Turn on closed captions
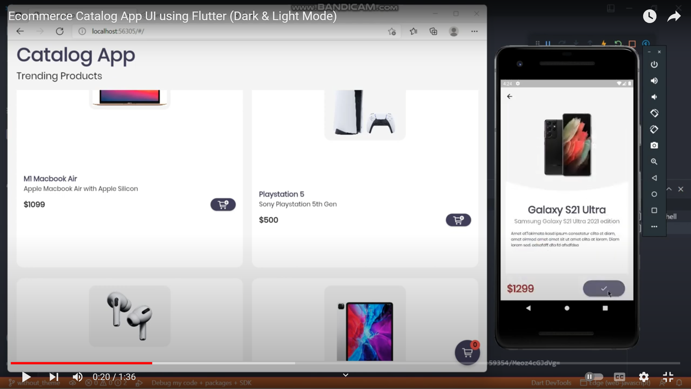This screenshot has height=389, width=691. 619,377
